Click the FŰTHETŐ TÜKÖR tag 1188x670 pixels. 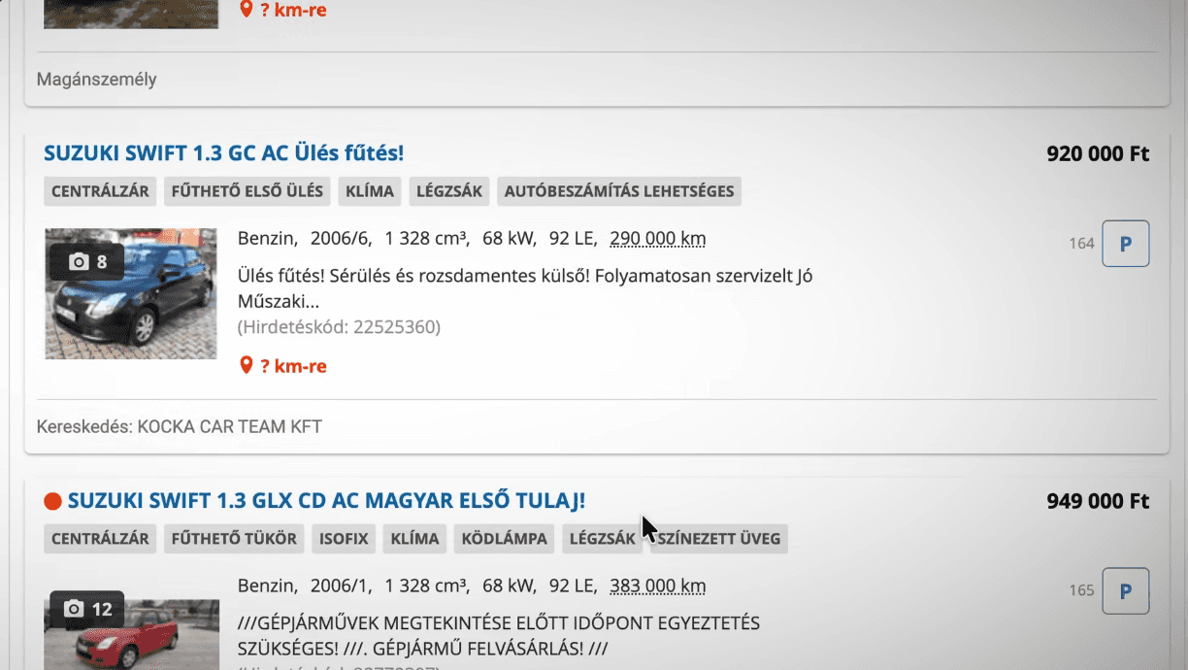234,539
